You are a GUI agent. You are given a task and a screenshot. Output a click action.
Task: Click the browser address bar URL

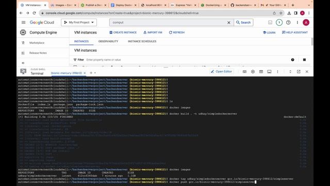pyautogui.click(x=122, y=13)
